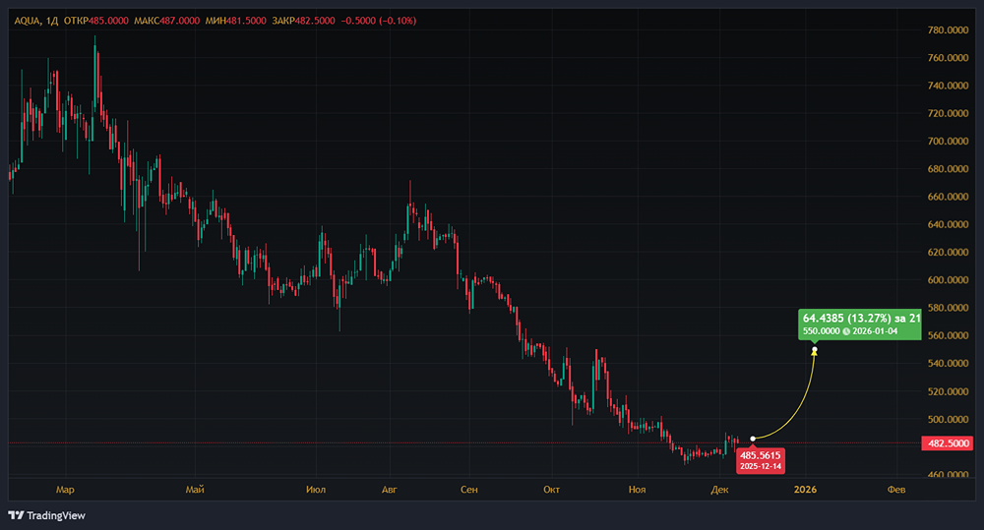This screenshot has height=530, width=984.
Task: Click the 580.0000 price axis label
Action: pos(948,308)
